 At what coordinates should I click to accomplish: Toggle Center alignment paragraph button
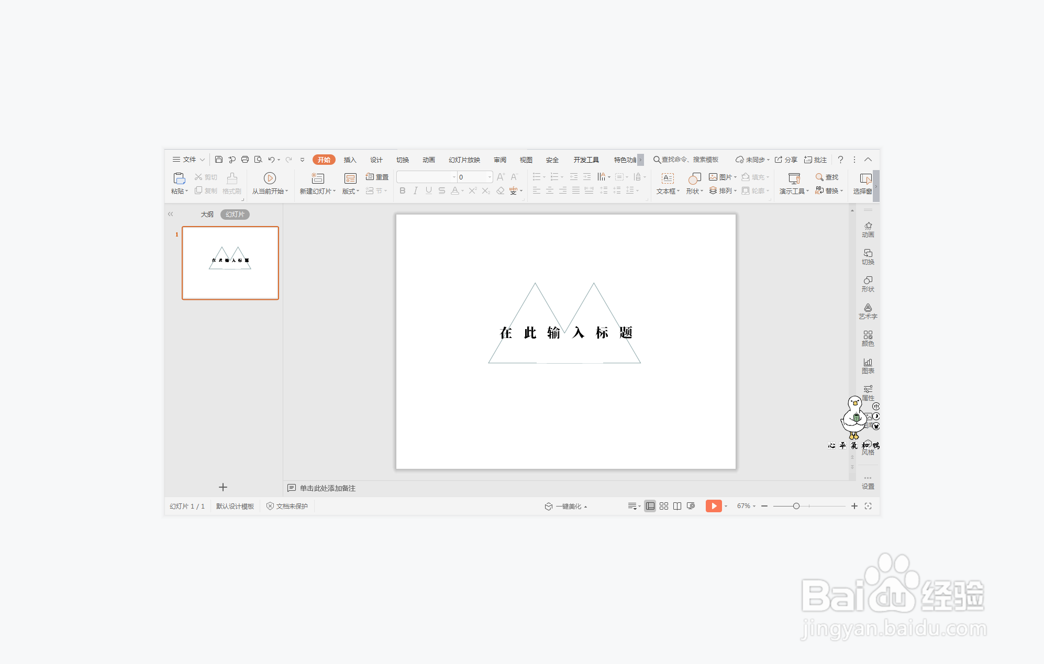[550, 190]
